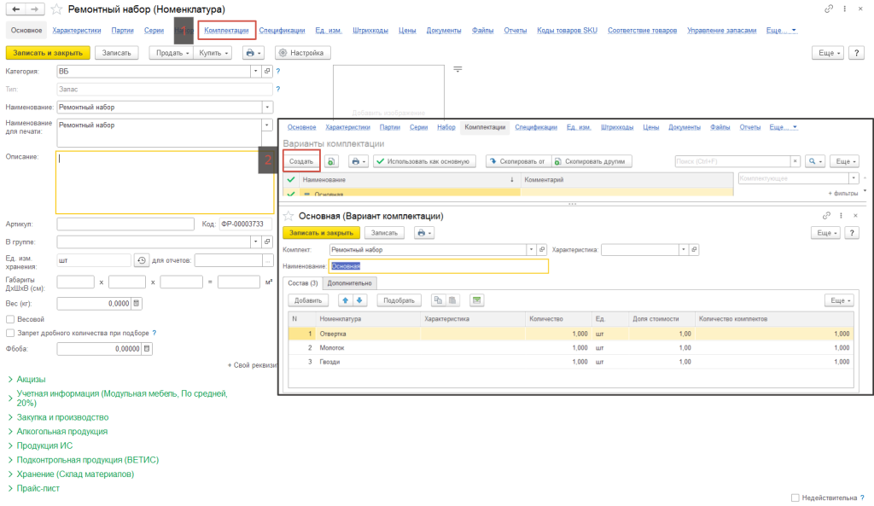The width and height of the screenshot is (874, 506).
Task: Enable the Весовой checkbox
Action: 10,319
